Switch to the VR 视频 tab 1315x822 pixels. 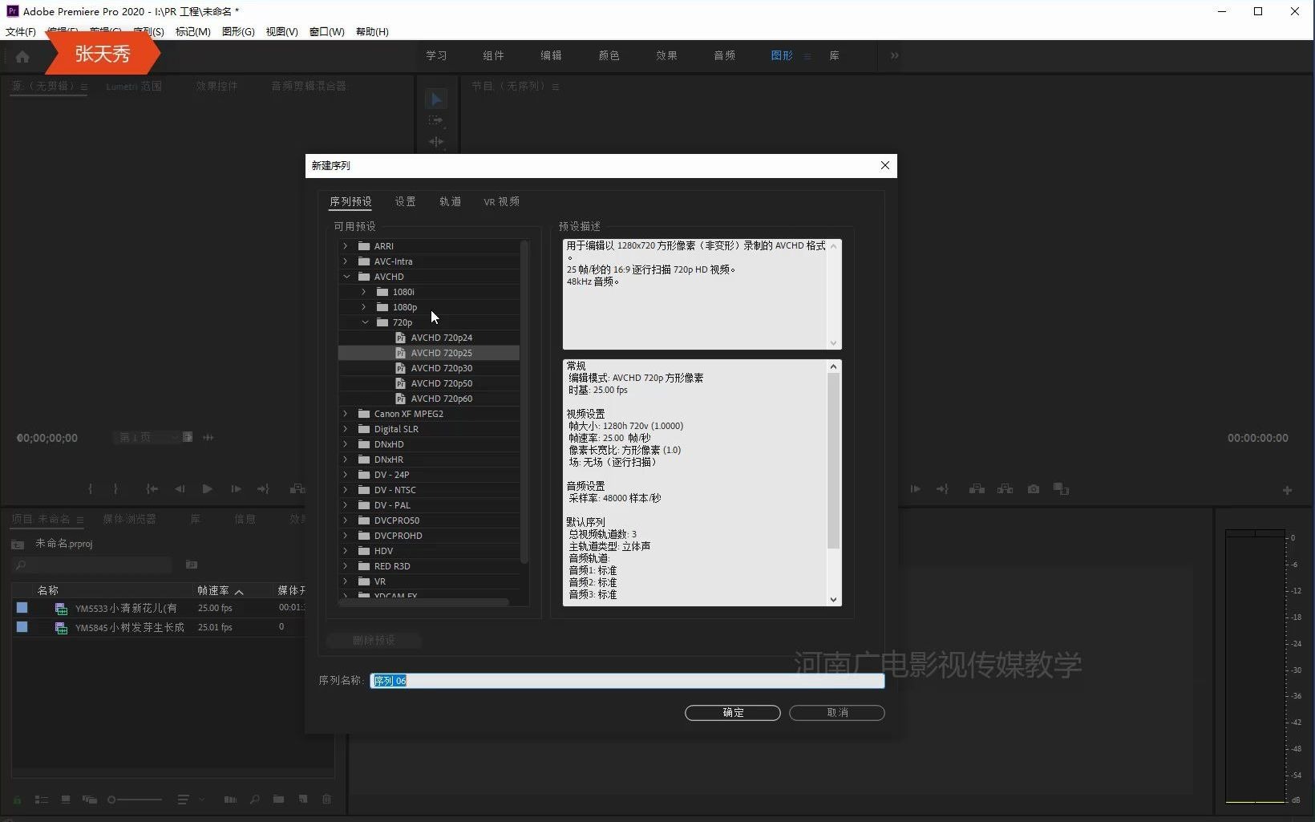(x=501, y=201)
